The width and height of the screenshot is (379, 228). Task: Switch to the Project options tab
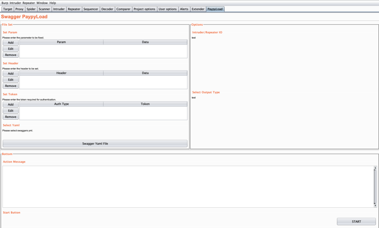(x=144, y=9)
